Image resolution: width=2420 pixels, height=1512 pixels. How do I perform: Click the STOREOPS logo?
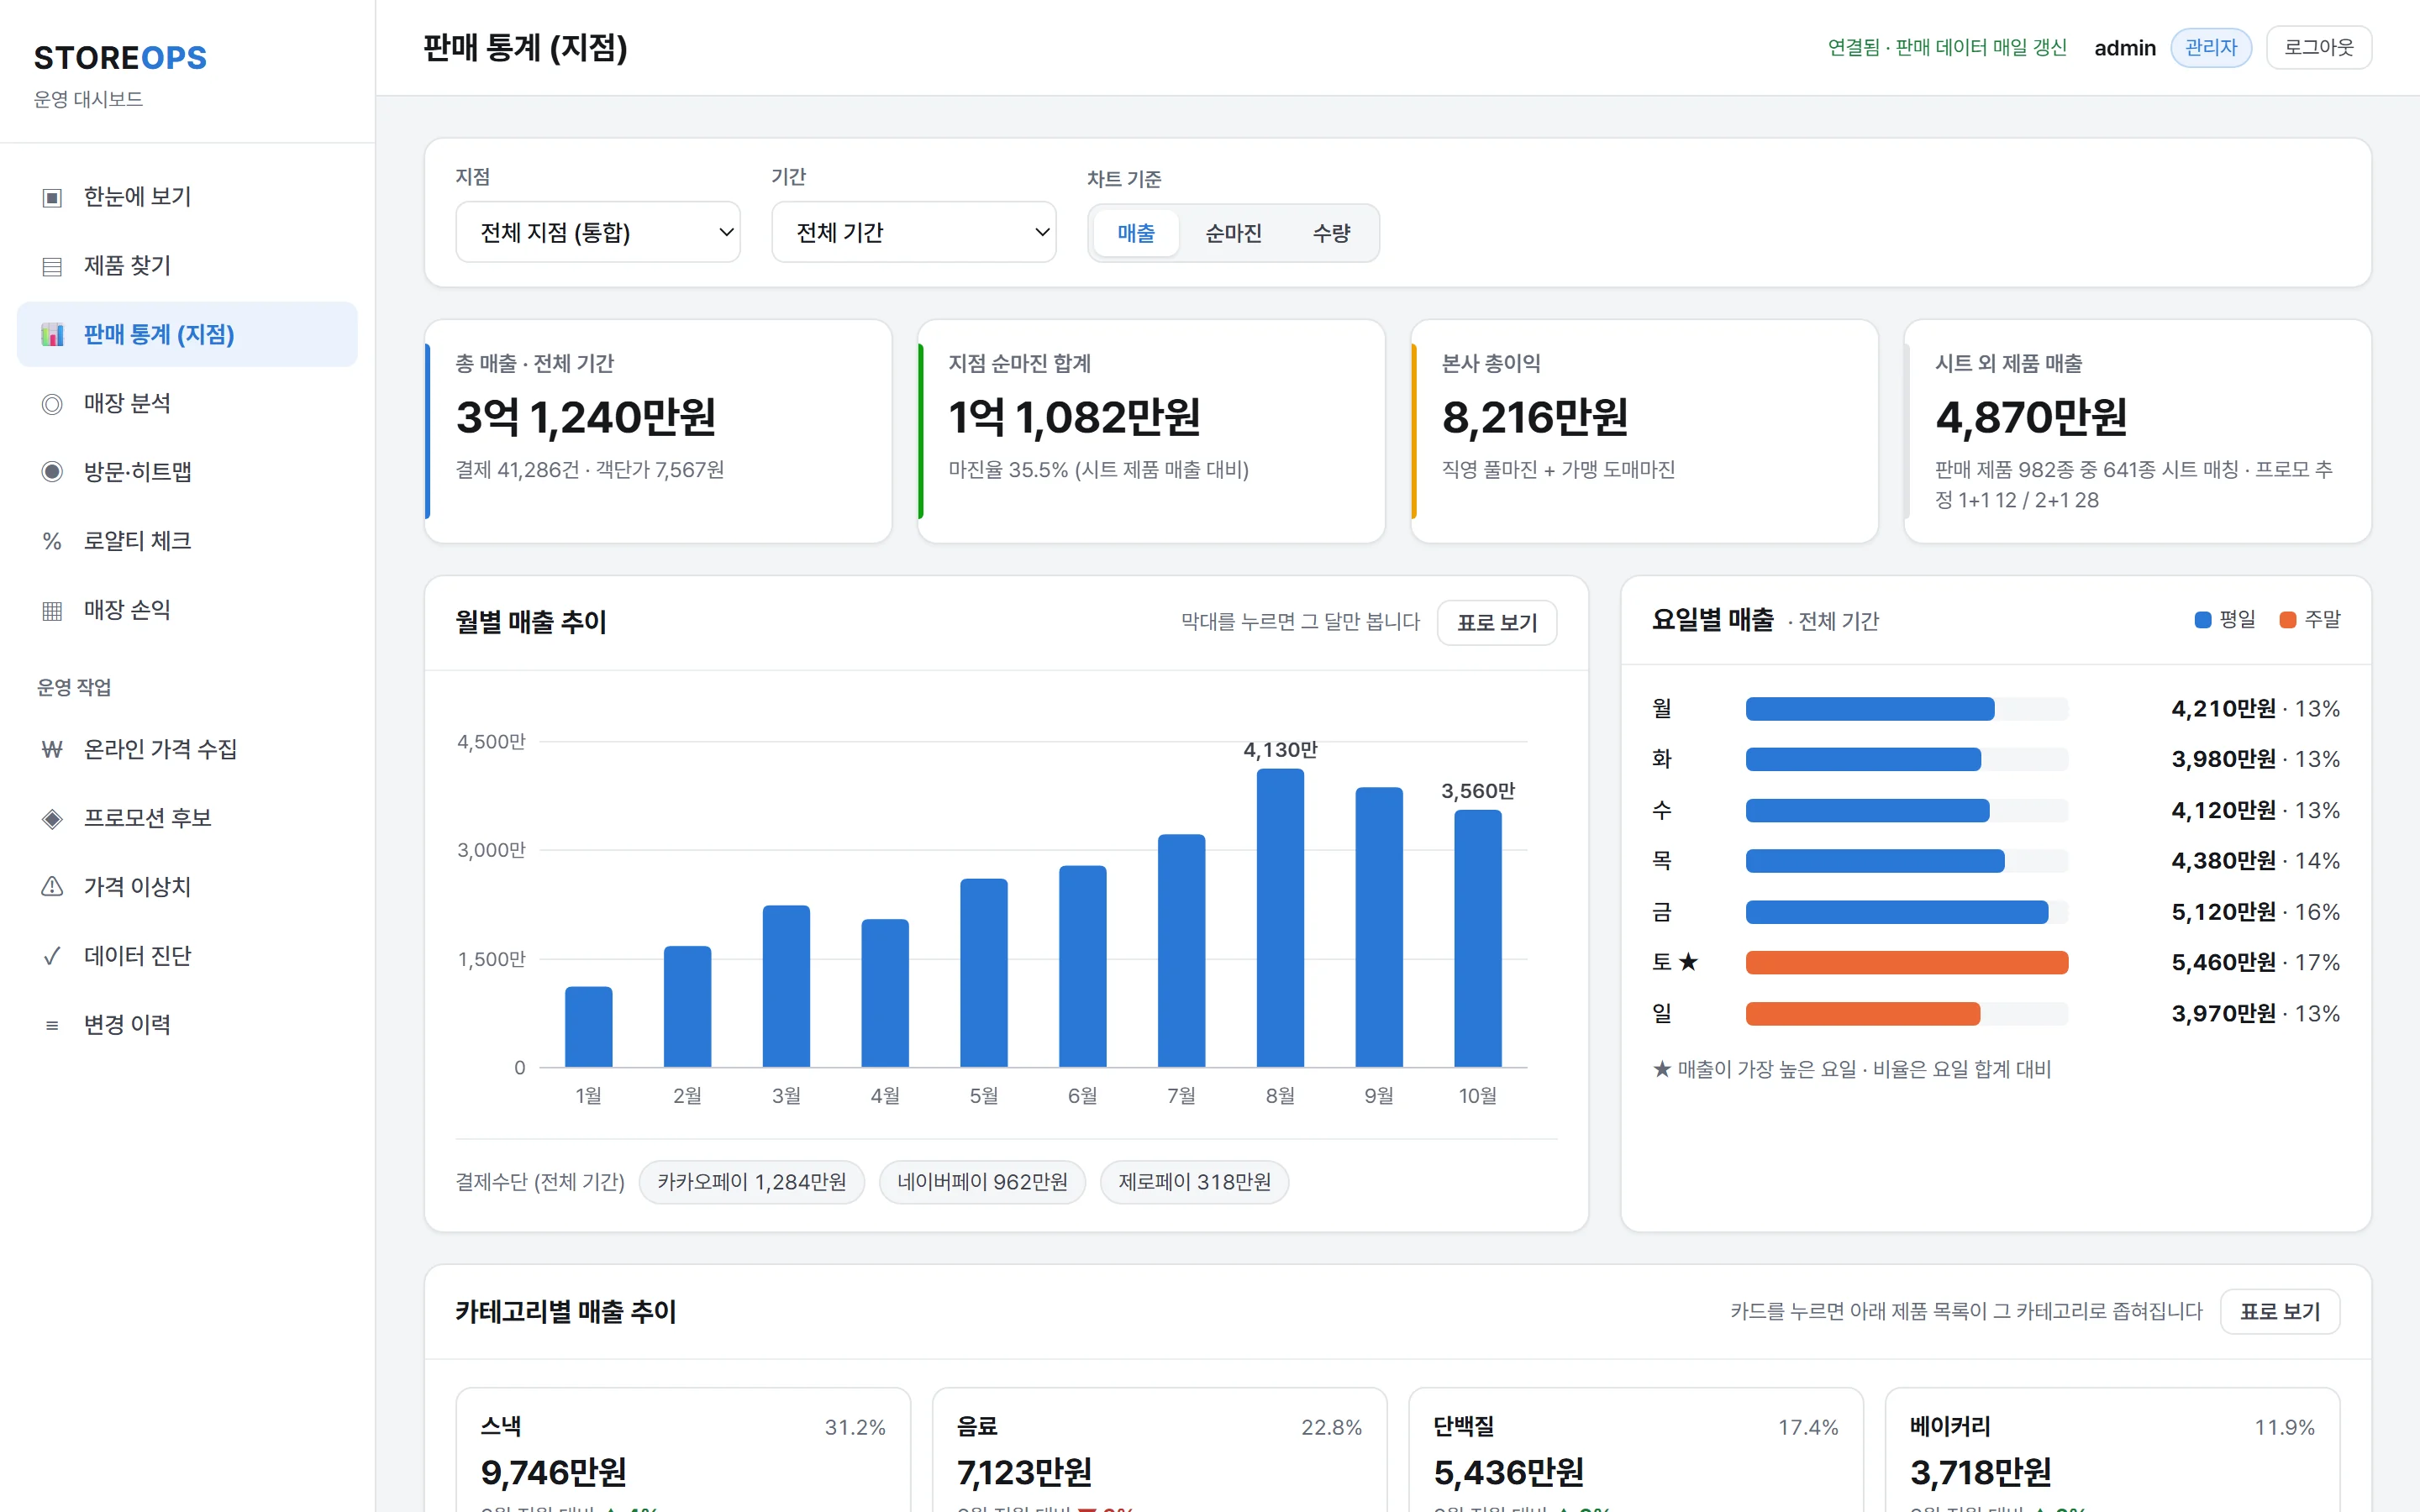120,58
